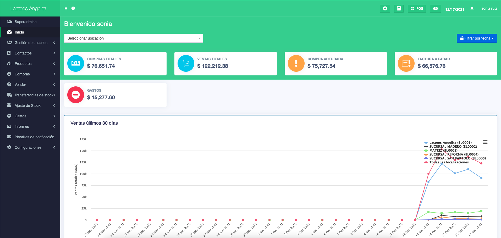Click the hamburger sidebar toggle icon
This screenshot has width=501, height=238.
coord(66,8)
